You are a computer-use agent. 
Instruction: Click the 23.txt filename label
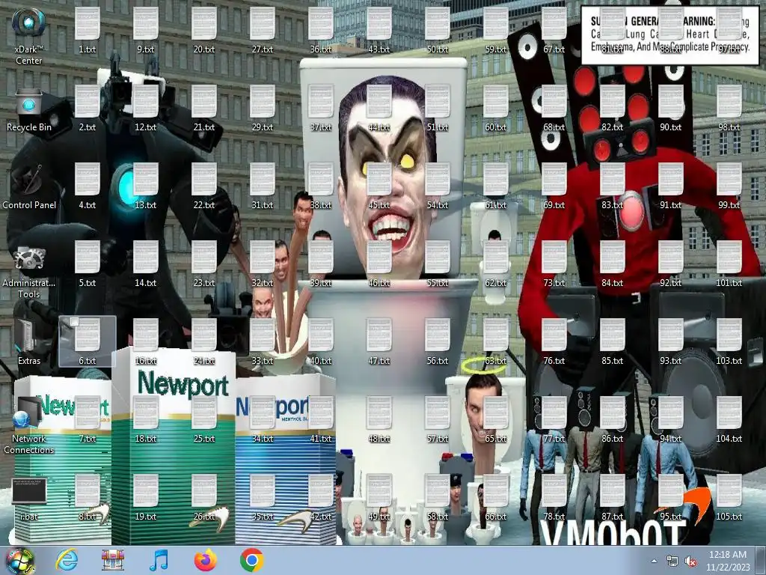(x=204, y=282)
